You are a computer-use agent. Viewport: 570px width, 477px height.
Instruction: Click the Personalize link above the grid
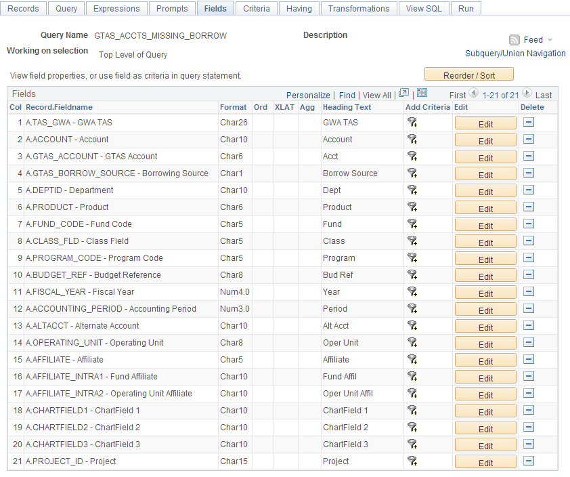point(308,95)
